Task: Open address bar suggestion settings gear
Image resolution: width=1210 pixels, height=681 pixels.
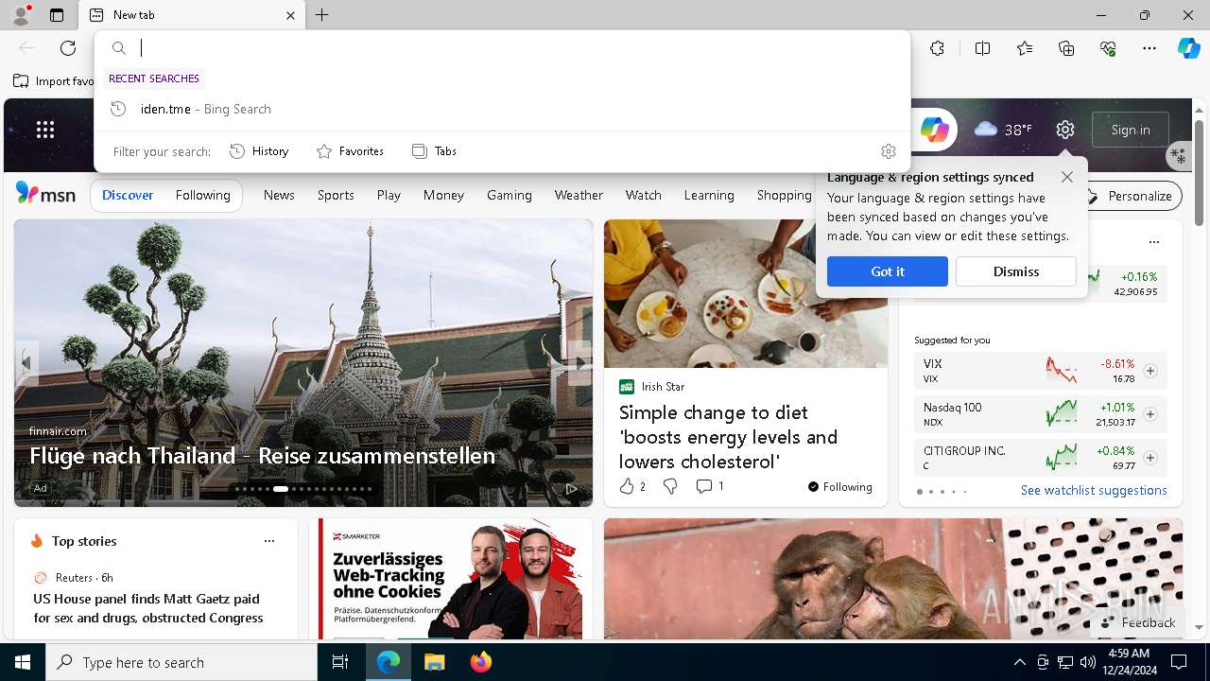Action: click(888, 151)
